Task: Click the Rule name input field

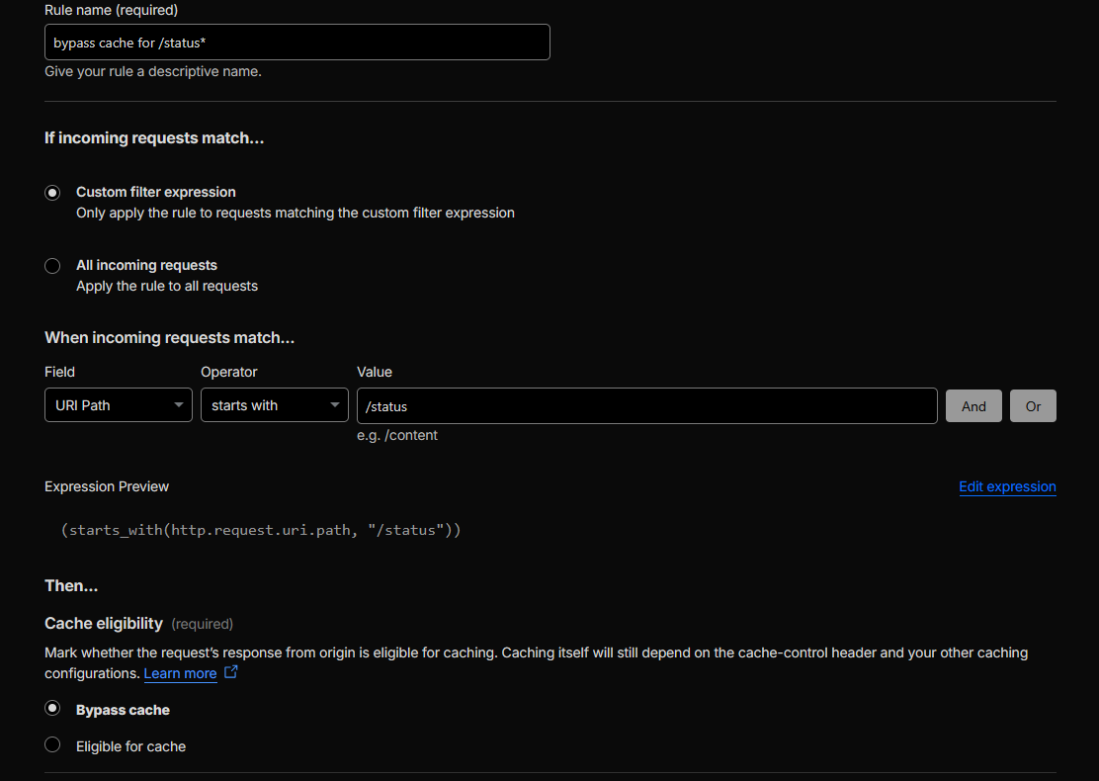Action: 296,43
